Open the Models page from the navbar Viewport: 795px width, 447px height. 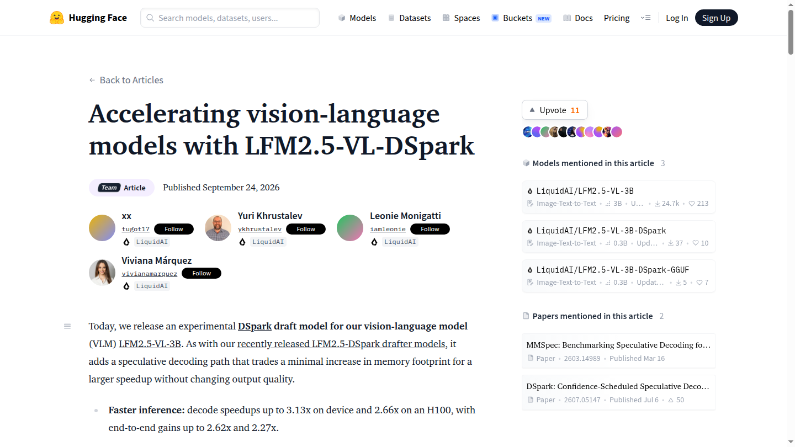pos(357,18)
